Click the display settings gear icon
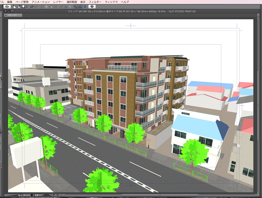 (x=61, y=195)
